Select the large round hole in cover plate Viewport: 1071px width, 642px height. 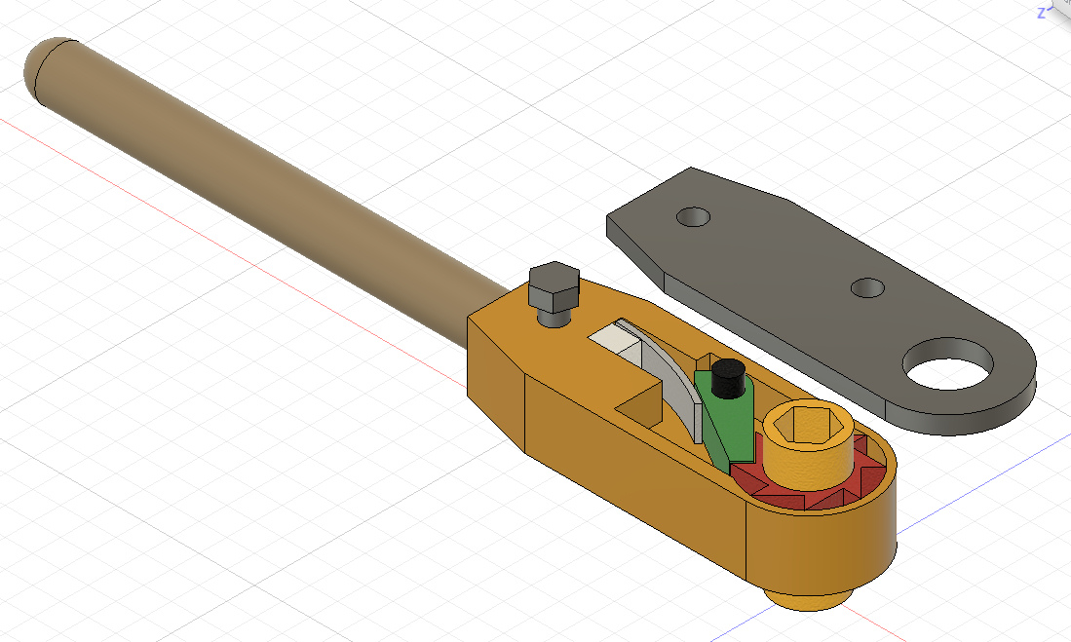(x=948, y=364)
